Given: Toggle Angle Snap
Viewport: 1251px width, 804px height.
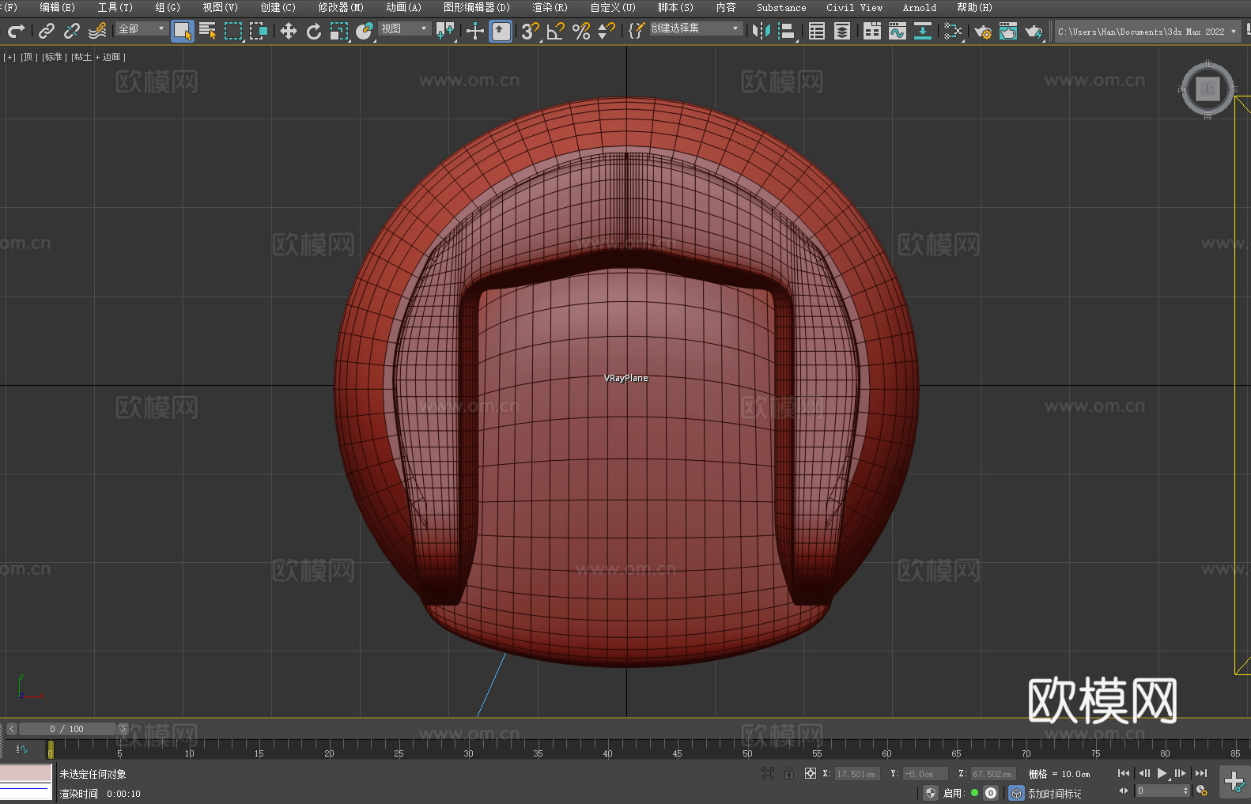Looking at the screenshot, I should point(556,31).
